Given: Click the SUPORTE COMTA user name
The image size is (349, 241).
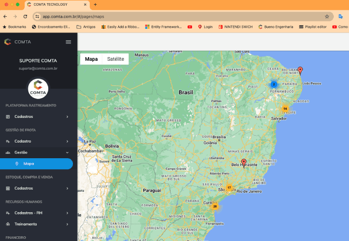Looking at the screenshot, I should (x=38, y=61).
